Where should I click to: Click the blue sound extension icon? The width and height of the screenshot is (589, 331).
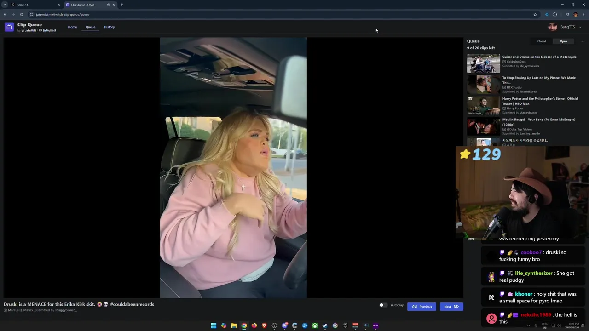coord(547,14)
